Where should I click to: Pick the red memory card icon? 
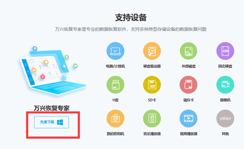click(x=188, y=85)
